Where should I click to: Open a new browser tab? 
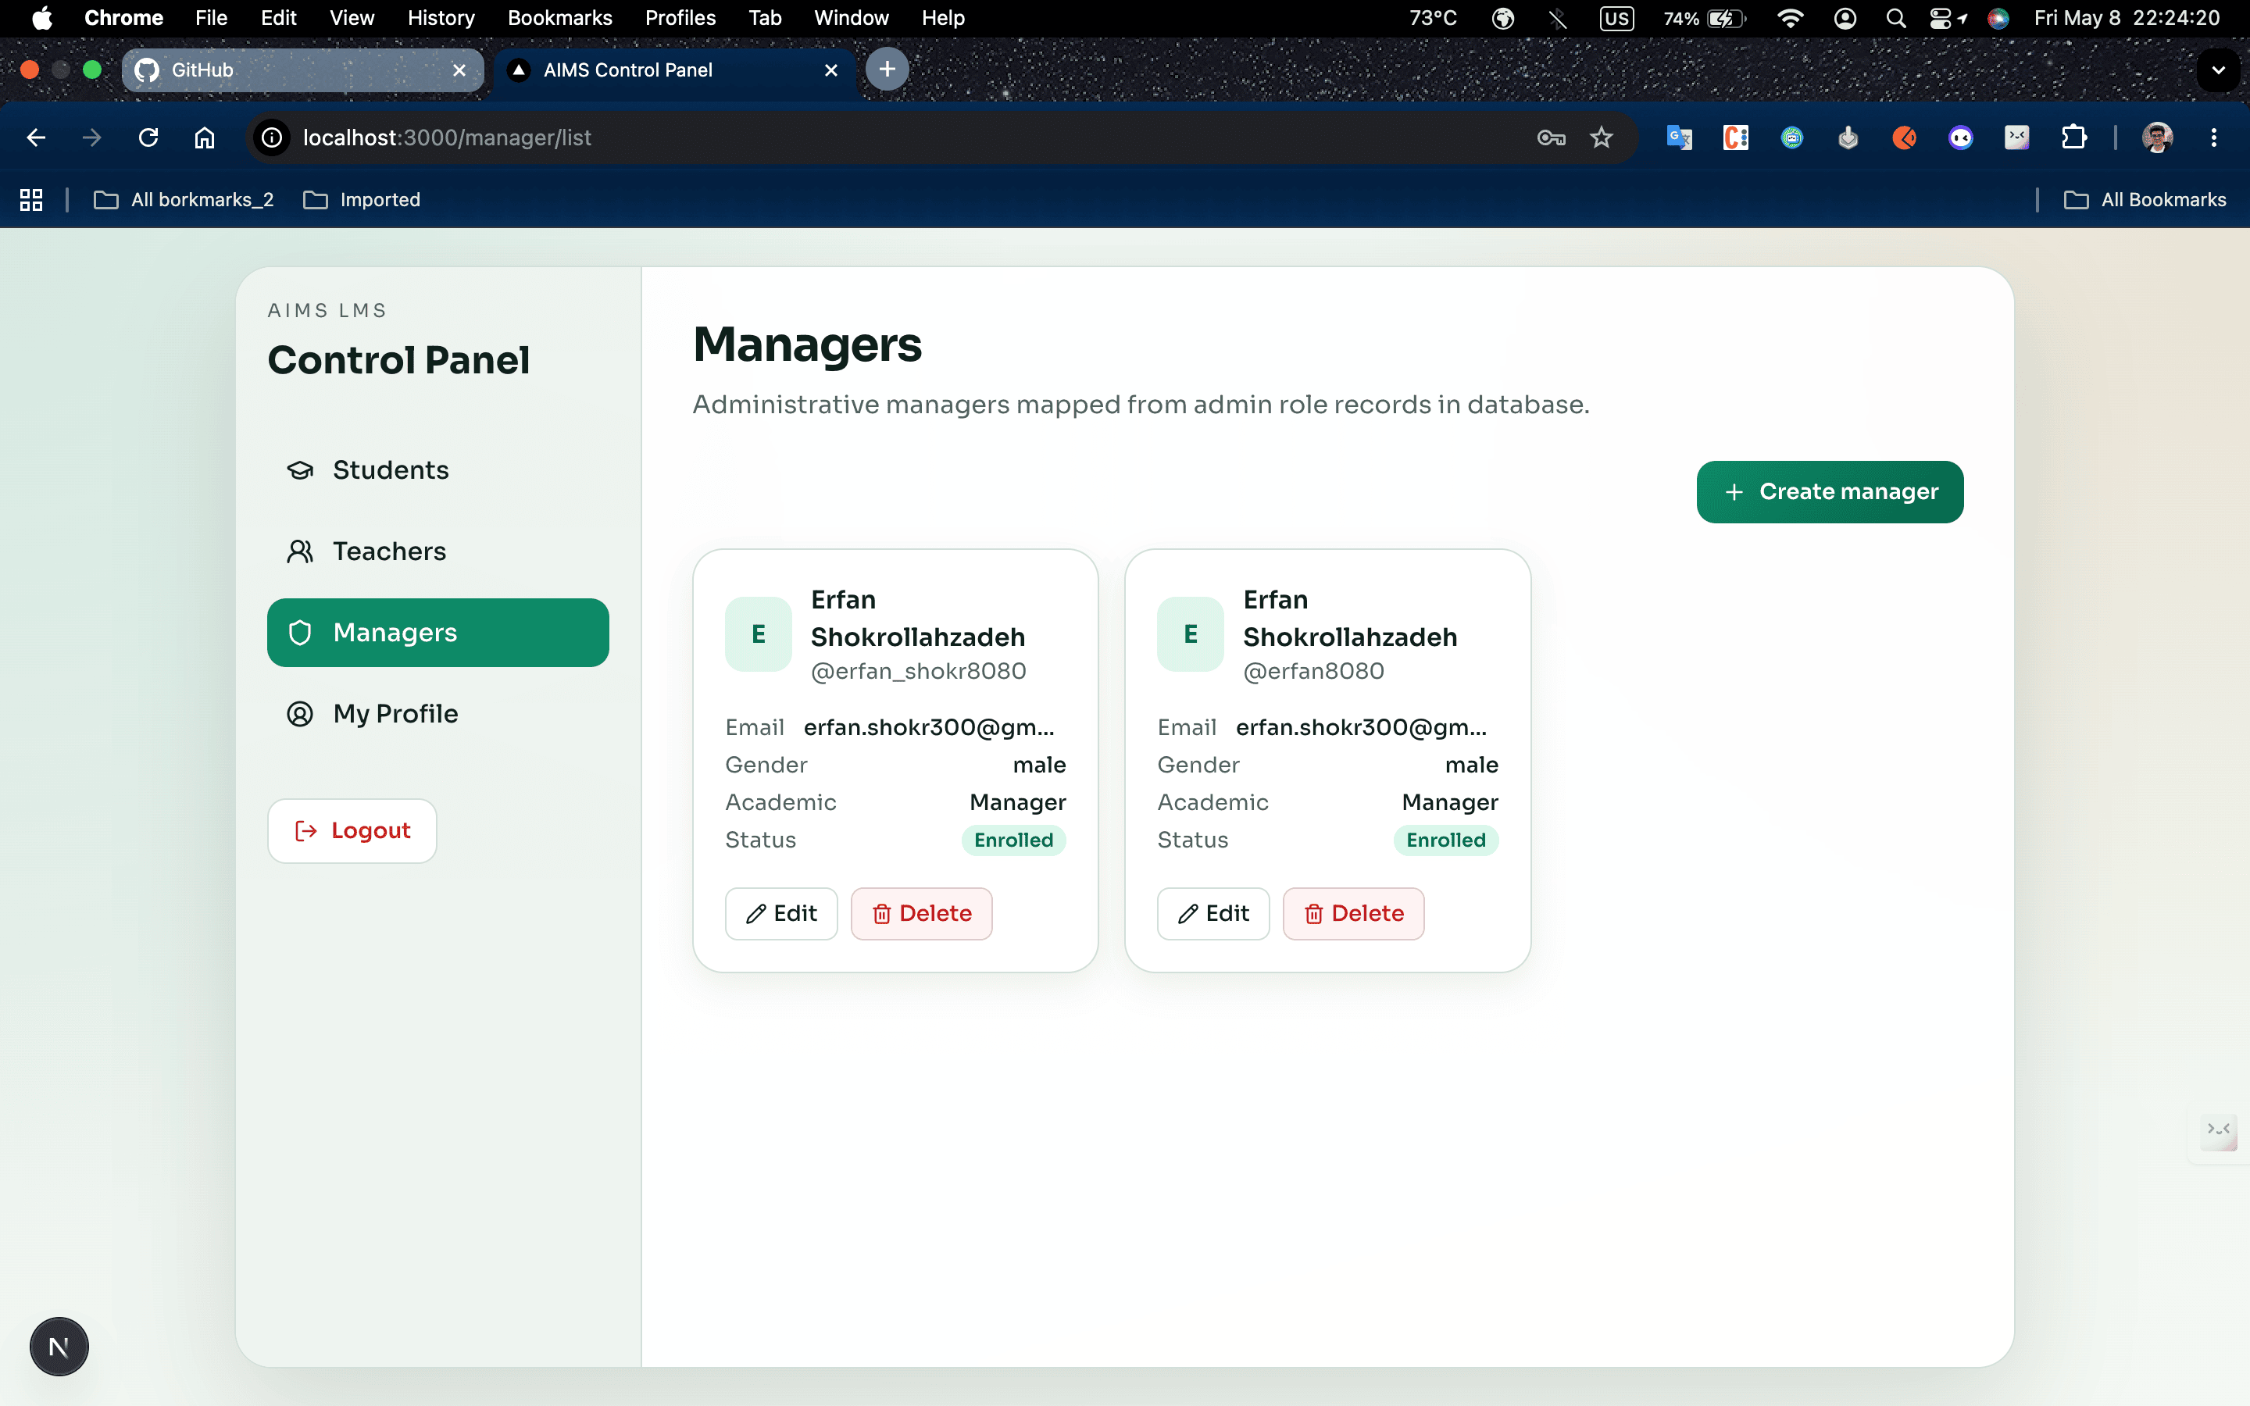[887, 69]
